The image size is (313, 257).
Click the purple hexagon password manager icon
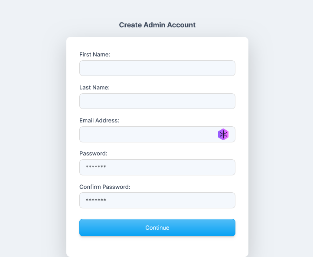(x=223, y=134)
